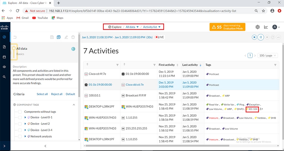Click the skip forward playback button
The image size is (284, 151).
[x=267, y=37]
